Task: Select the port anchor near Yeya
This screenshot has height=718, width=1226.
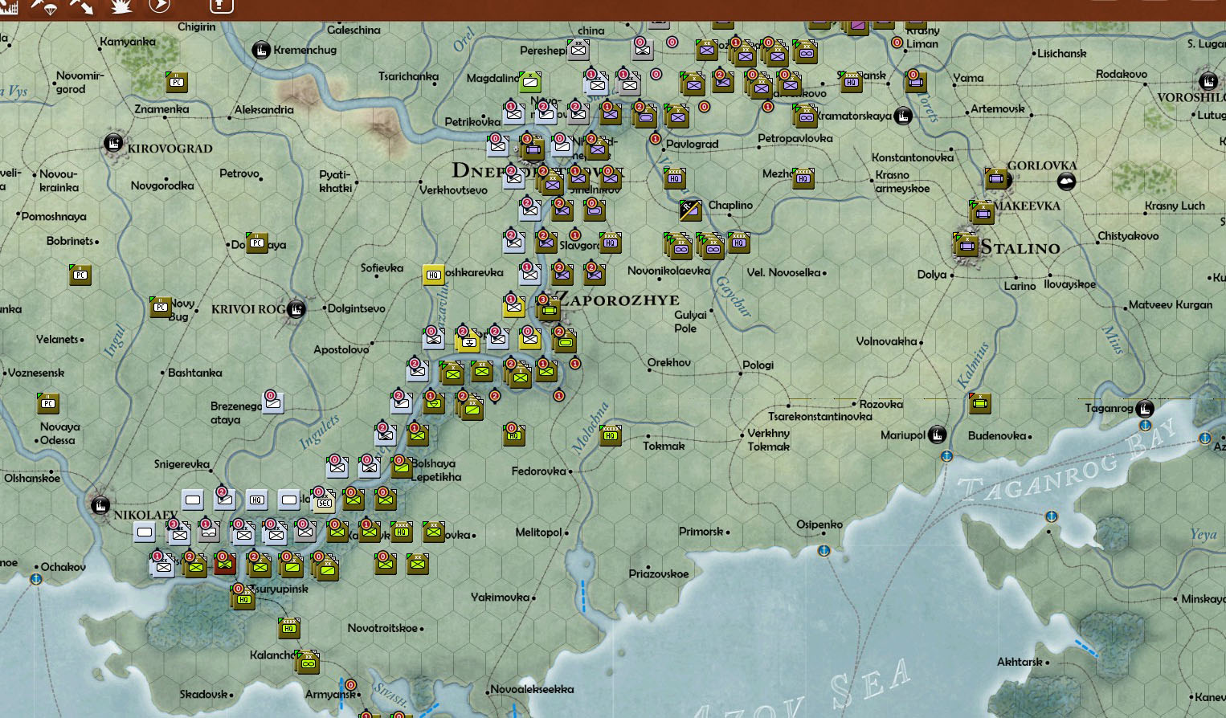Action: [x=1051, y=516]
